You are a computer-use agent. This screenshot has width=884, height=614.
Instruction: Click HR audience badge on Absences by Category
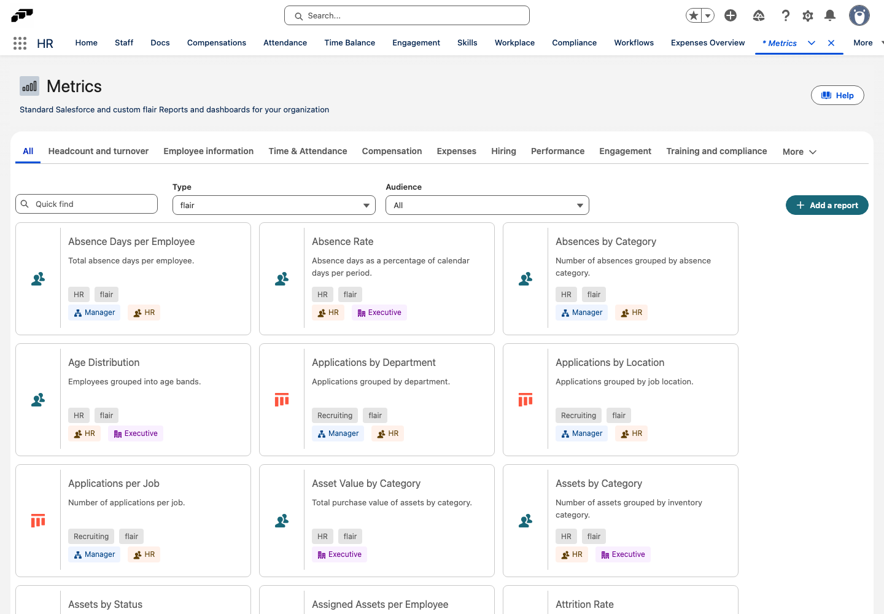[632, 313]
